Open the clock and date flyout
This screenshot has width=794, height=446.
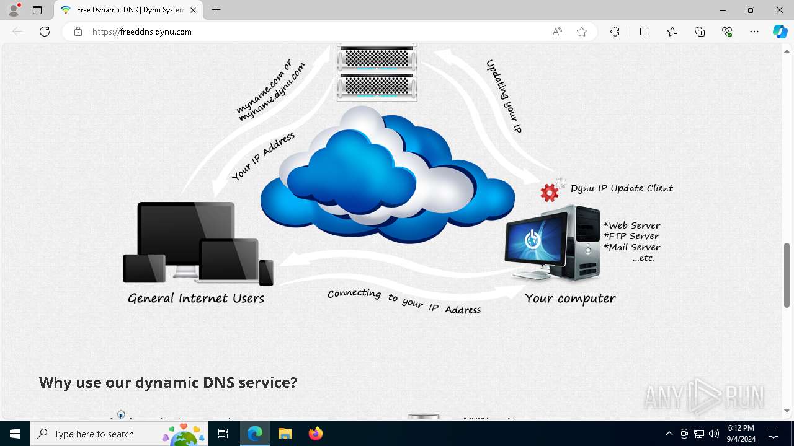click(x=741, y=434)
